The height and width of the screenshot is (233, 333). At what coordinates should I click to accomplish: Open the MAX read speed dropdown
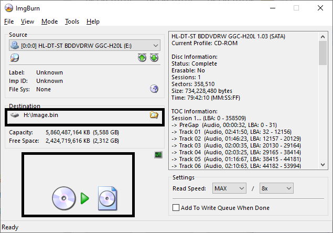pos(229,188)
